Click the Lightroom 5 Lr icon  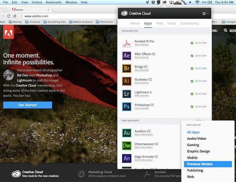[x=127, y=94]
